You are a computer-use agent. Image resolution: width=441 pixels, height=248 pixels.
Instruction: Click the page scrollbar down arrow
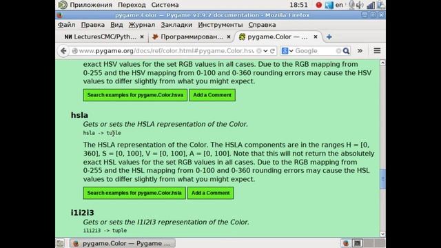coord(382,234)
